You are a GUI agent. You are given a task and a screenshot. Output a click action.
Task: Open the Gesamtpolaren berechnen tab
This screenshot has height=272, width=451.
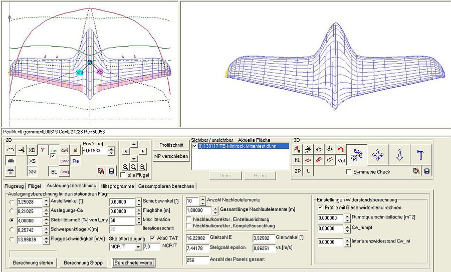tap(166, 186)
